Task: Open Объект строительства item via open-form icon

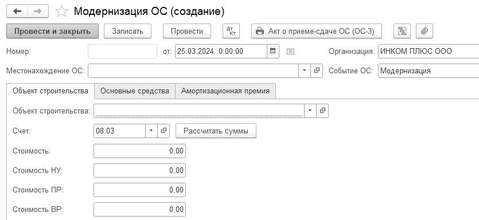Action: point(322,111)
